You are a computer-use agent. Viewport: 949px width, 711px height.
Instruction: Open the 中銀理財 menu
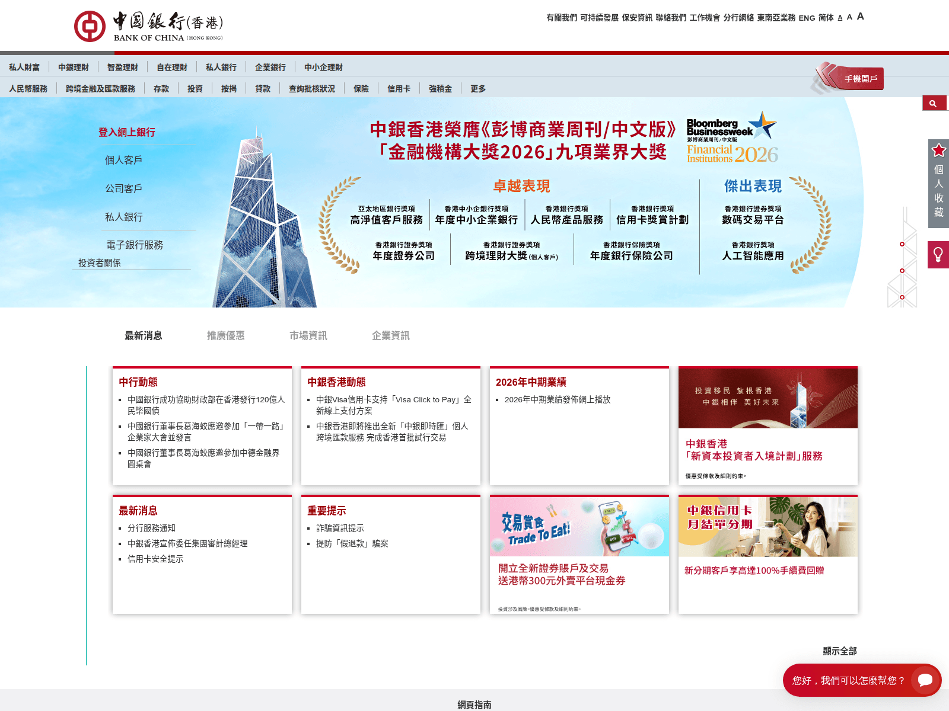[x=74, y=68]
